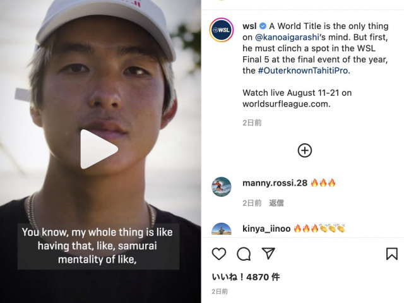Viewport: 404px width, 303px height.
Task: Play the video with center play button
Action: (x=99, y=149)
